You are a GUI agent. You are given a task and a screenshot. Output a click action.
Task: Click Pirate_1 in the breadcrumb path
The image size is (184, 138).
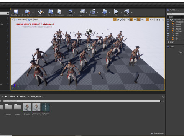click(23, 97)
